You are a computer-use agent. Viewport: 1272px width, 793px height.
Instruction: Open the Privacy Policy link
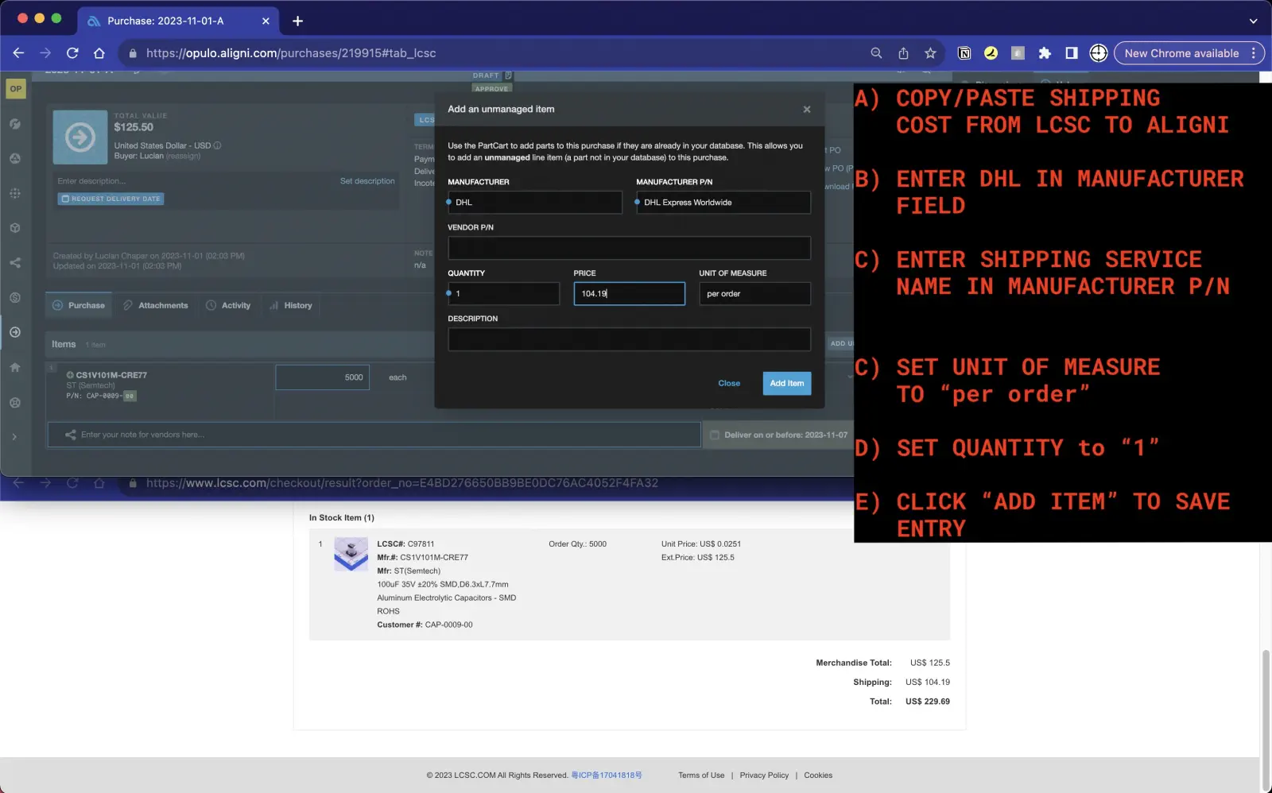pos(764,776)
